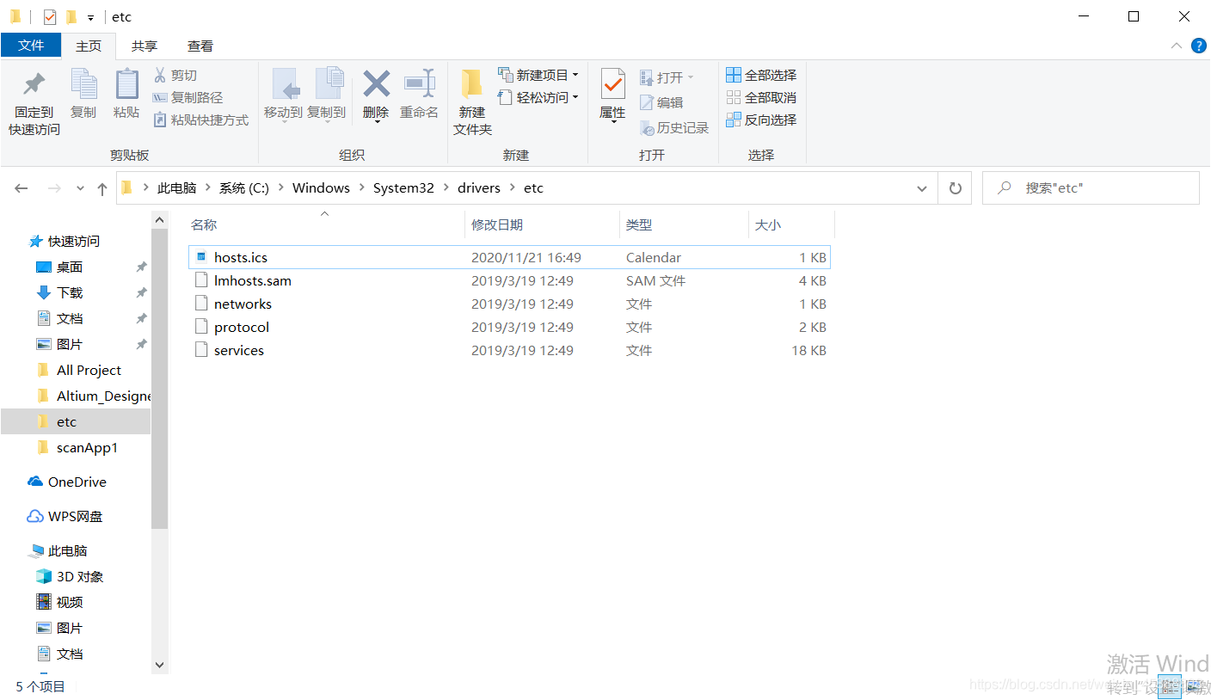Screen dimensions: 1211x700
Task: Open Quick access (快速访问) in the sidebar
Action: click(65, 242)
